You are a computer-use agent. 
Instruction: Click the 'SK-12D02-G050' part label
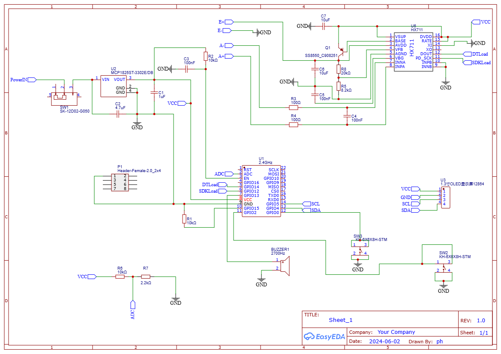pos(75,111)
